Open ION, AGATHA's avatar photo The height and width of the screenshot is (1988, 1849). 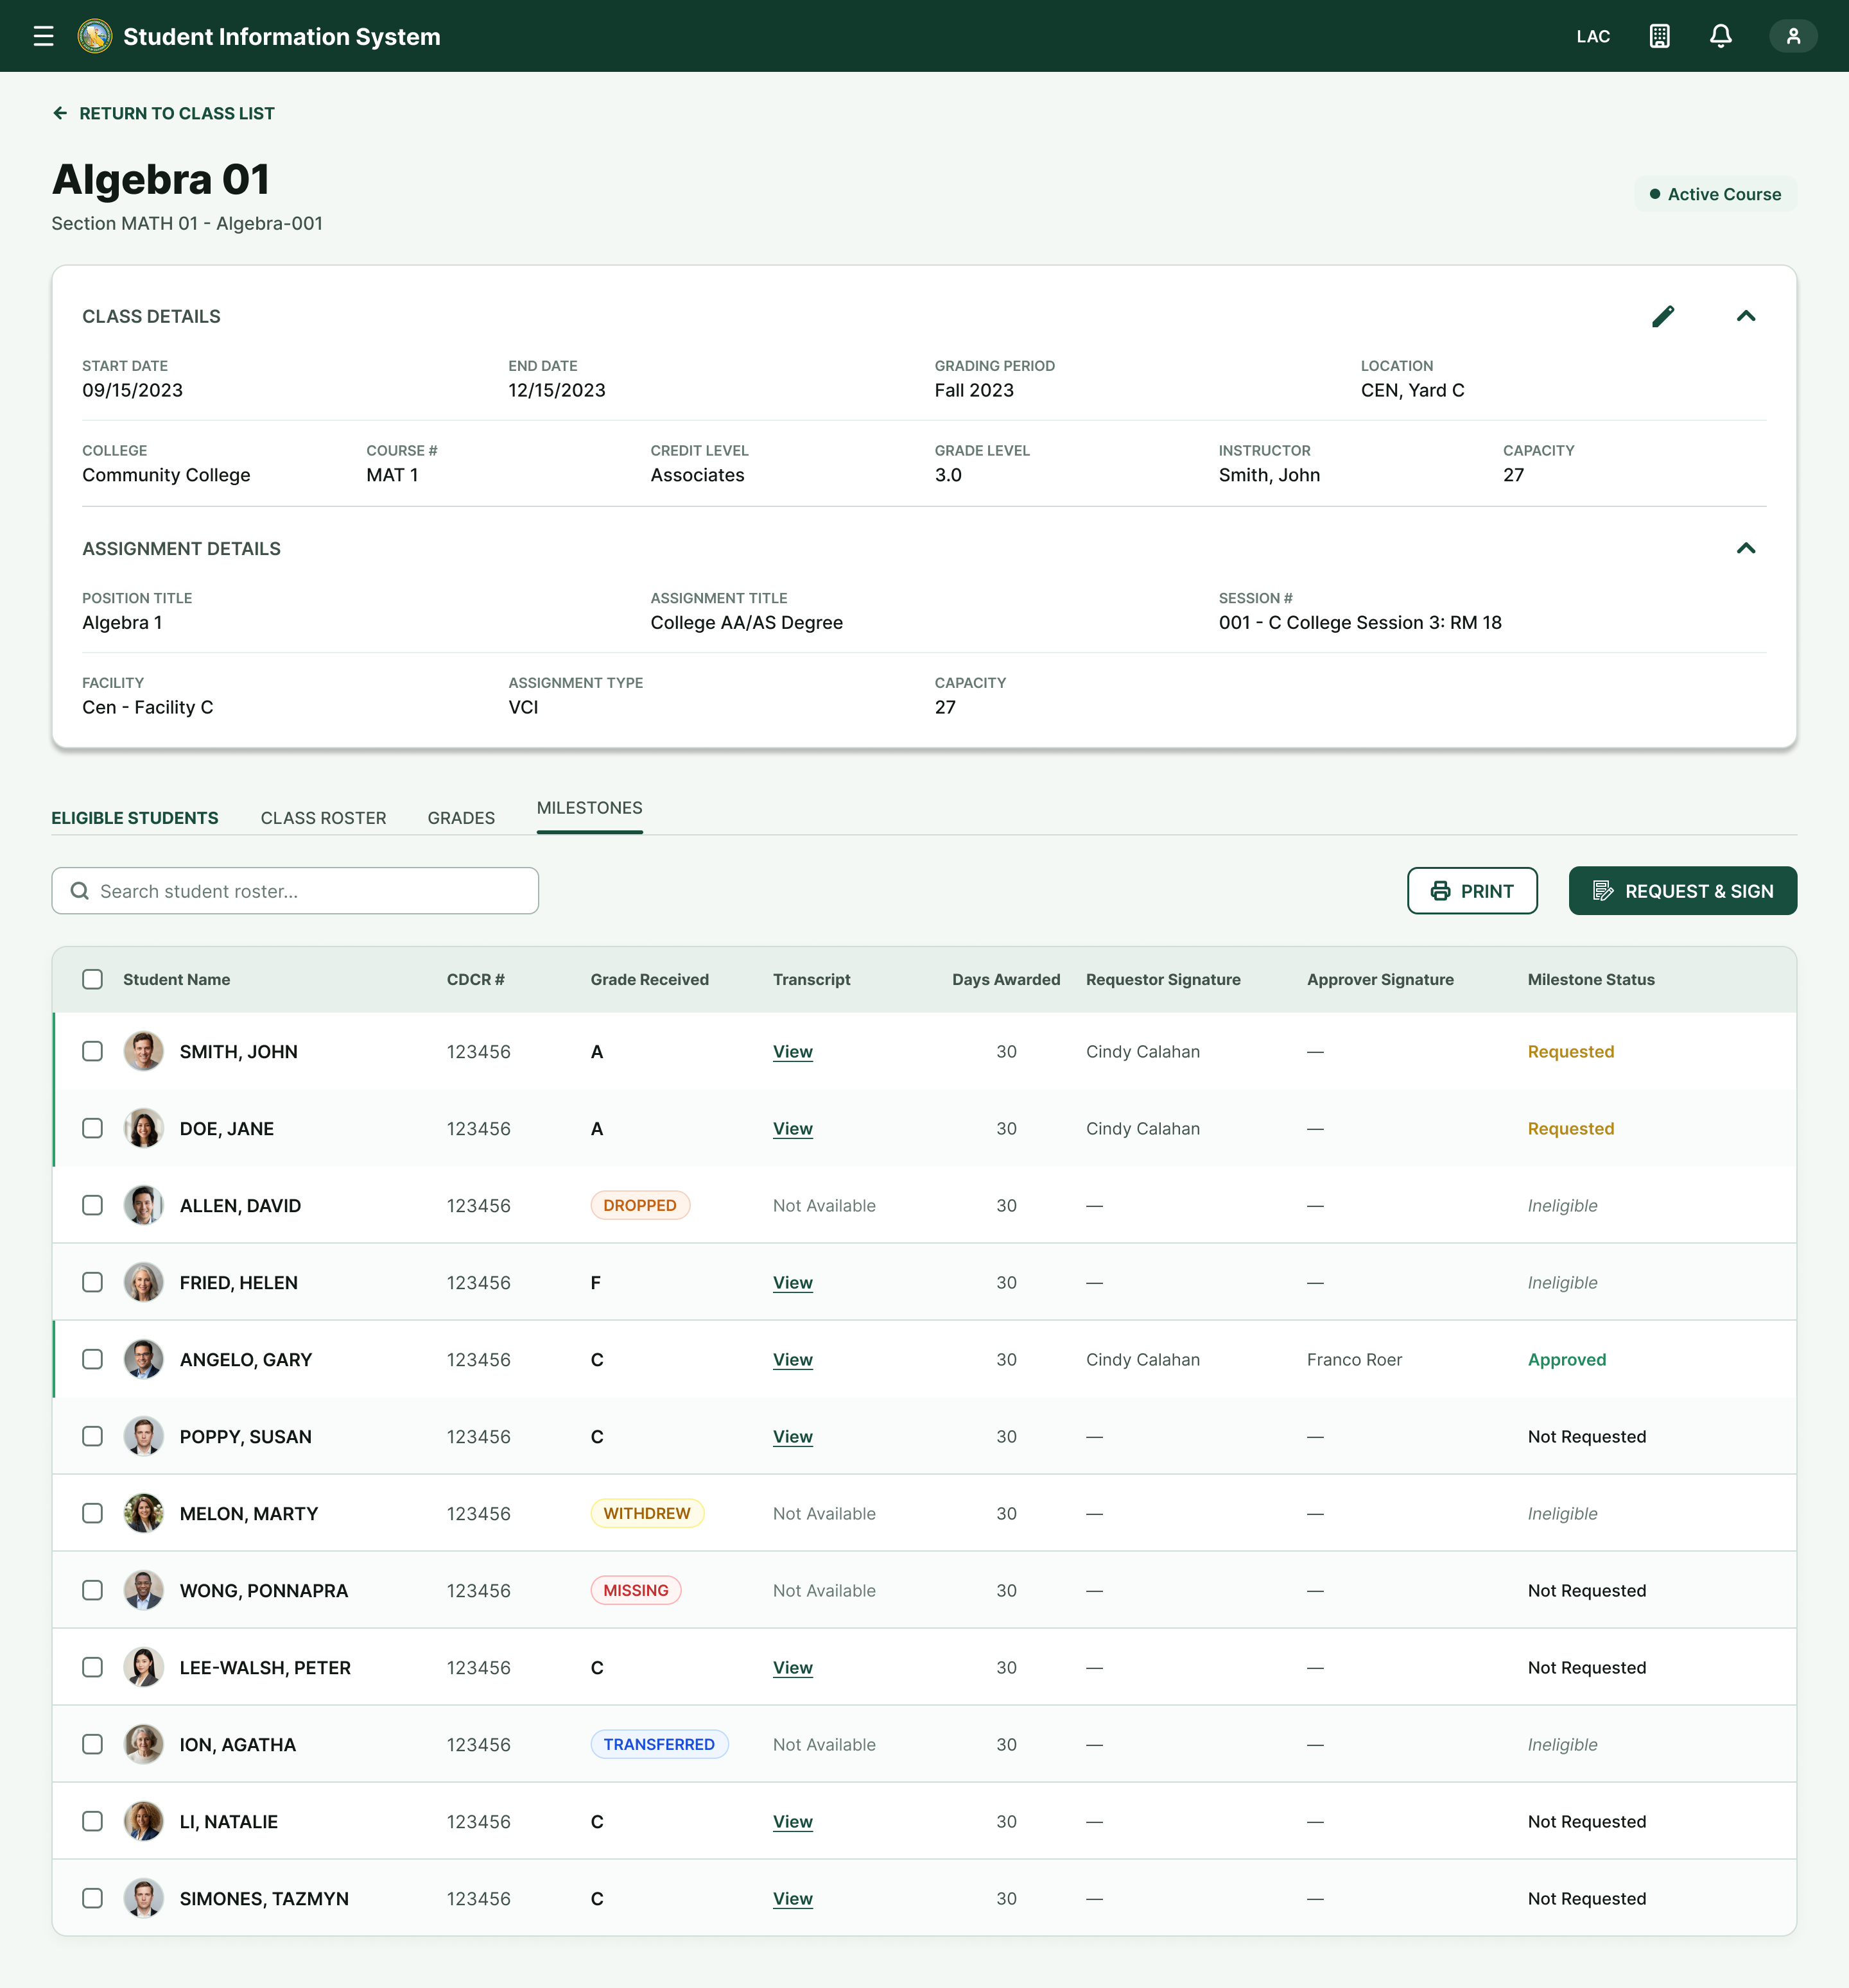[x=143, y=1744]
